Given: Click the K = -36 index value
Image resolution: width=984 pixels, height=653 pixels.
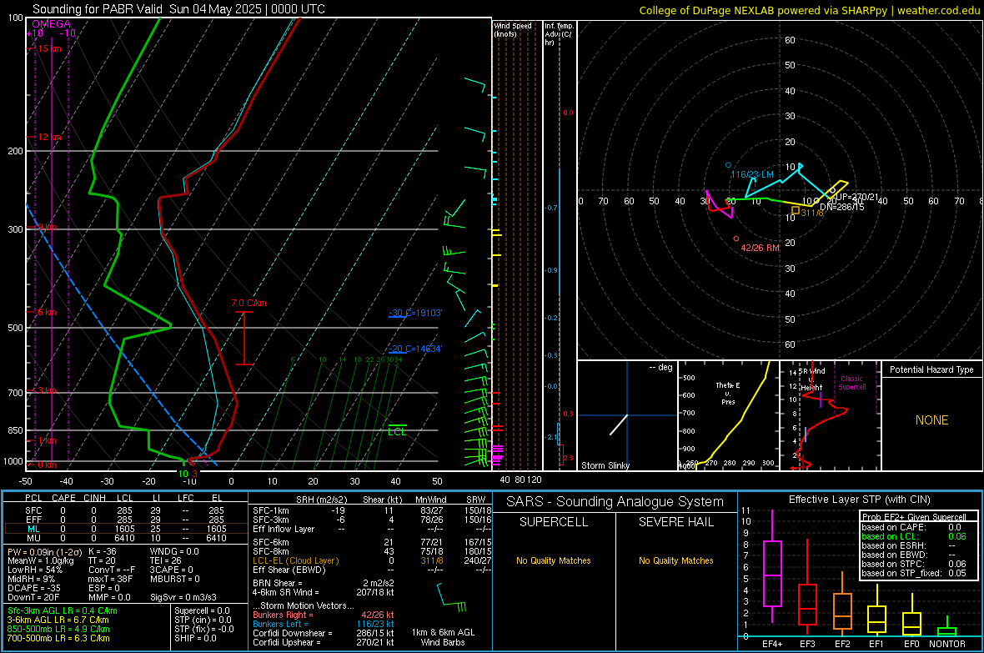Looking at the screenshot, I should coord(103,552).
